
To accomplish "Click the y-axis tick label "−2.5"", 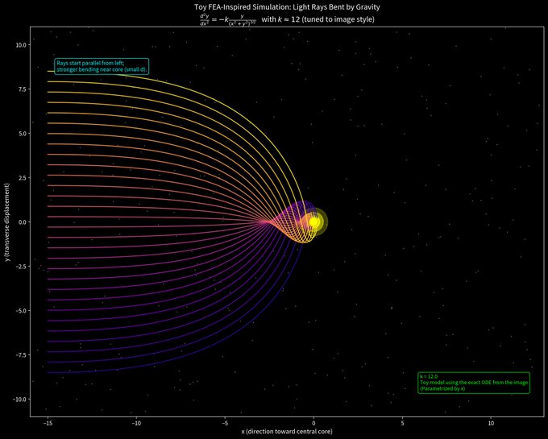I will point(20,267).
